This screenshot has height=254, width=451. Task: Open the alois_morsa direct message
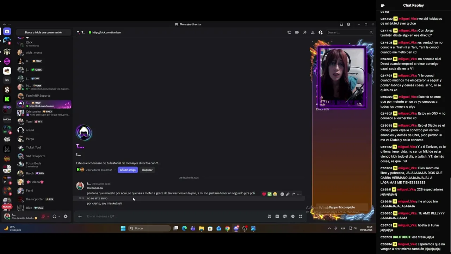[x=43, y=52]
